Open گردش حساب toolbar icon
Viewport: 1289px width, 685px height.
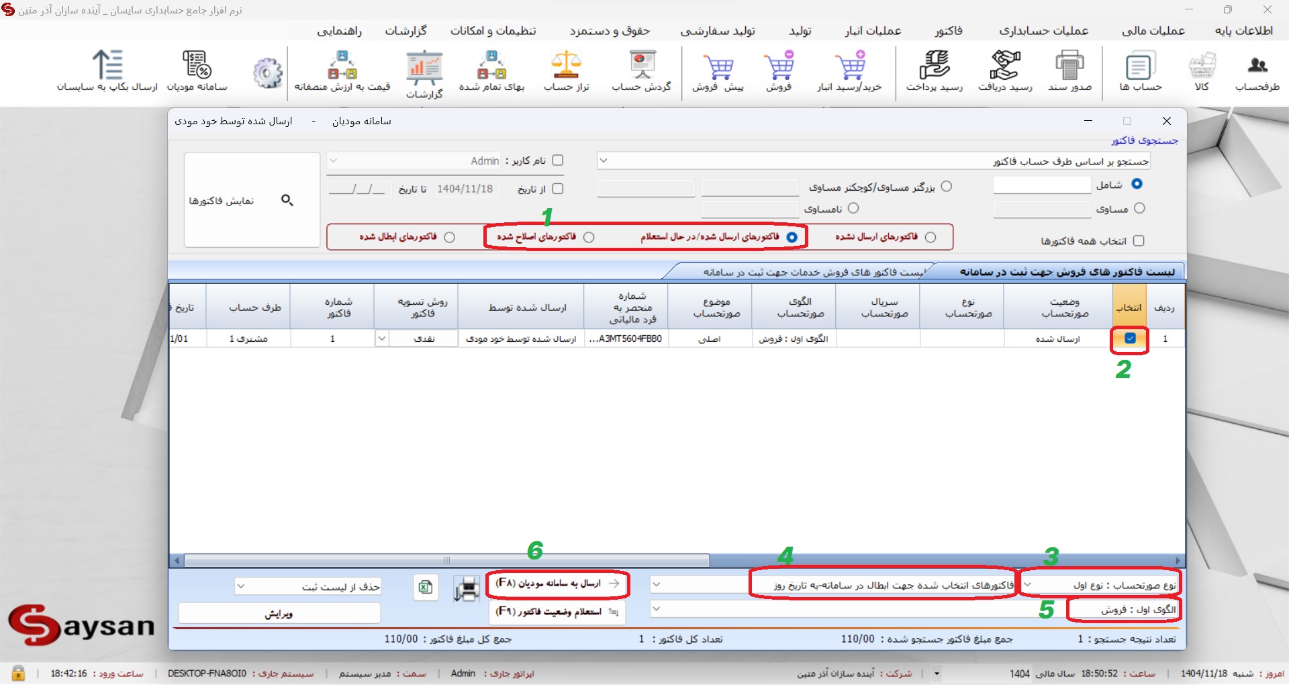(642, 71)
